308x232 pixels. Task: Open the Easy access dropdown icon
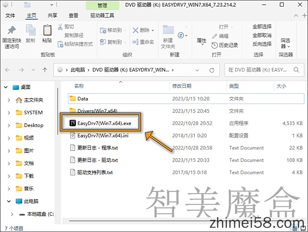pyautogui.click(x=182, y=36)
